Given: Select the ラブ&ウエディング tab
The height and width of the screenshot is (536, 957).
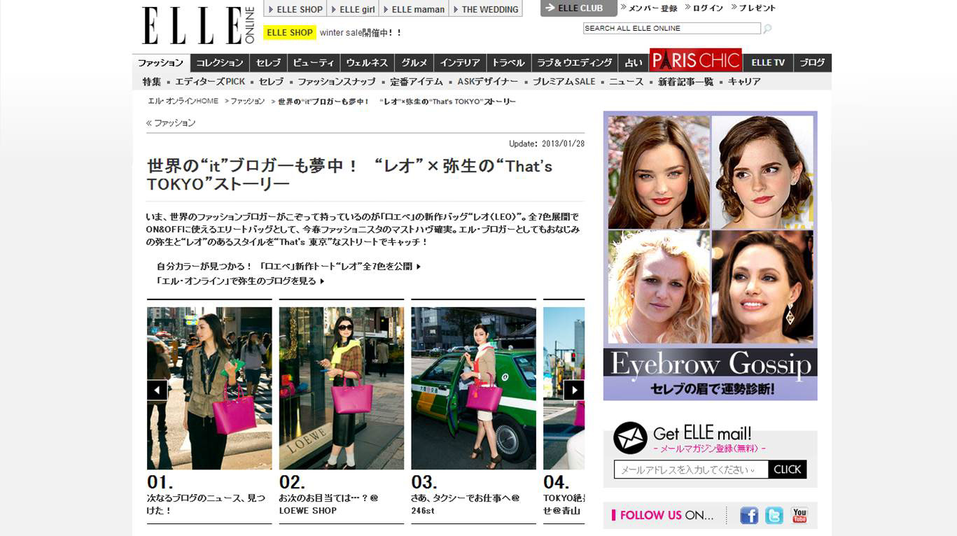Looking at the screenshot, I should (575, 63).
